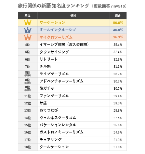145x154 pixels.
Task: Click the 旅ガチャ item
Action: point(47,88)
